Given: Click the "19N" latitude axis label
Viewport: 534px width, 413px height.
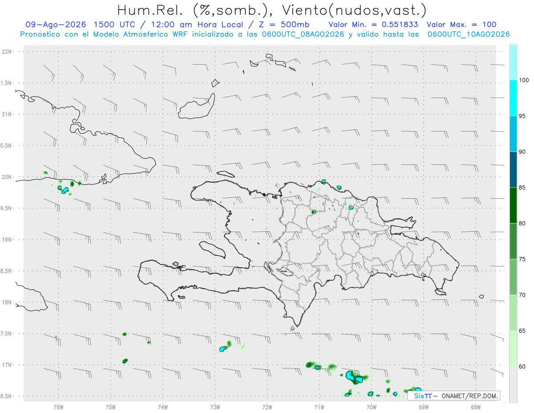Looking at the screenshot, I should pyautogui.click(x=8, y=240).
